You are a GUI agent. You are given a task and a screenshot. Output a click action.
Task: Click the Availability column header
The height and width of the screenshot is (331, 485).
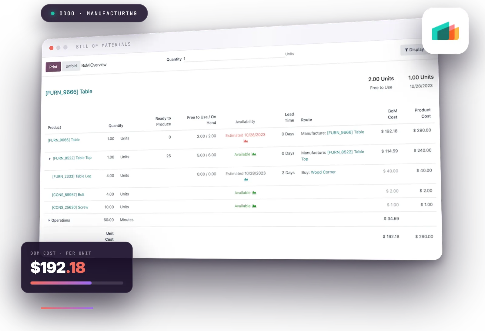click(x=245, y=122)
